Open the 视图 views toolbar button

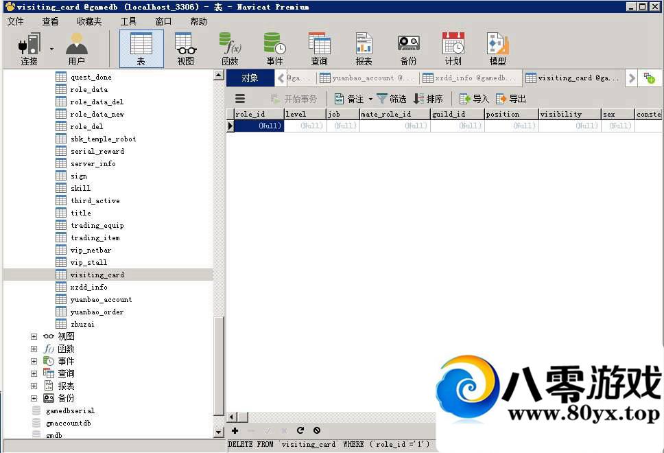(x=185, y=49)
